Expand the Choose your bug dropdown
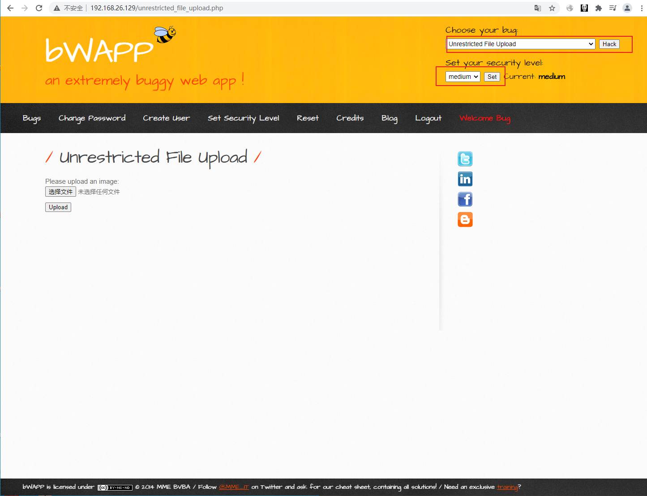Image resolution: width=647 pixels, height=496 pixels. pyautogui.click(x=521, y=44)
